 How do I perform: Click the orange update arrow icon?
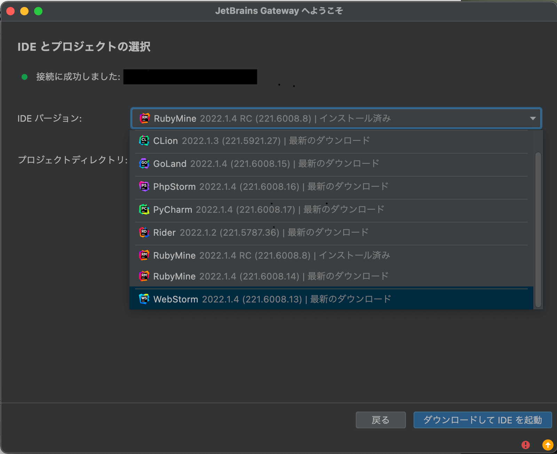pos(548,445)
